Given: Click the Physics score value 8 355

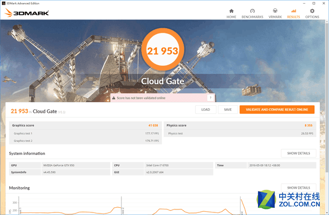Looking at the screenshot, I should coord(308,125).
